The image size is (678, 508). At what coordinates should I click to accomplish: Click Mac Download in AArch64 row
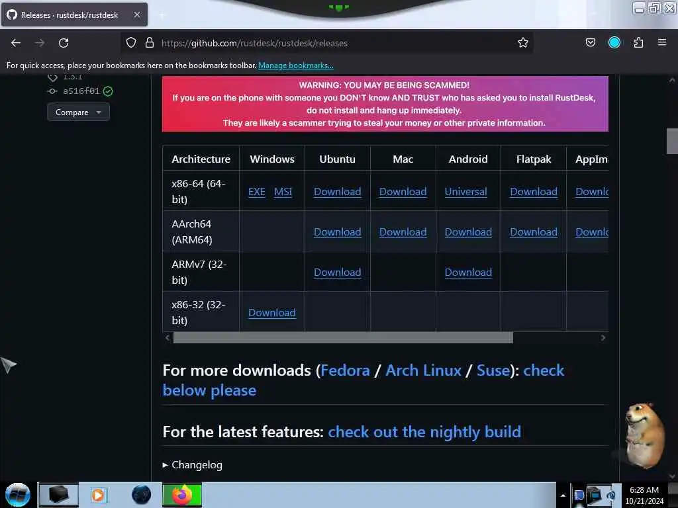point(403,232)
